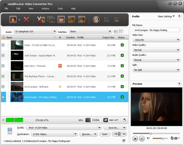Open the 3D conversion tool
This screenshot has width=184, height=145.
(x=61, y=19)
